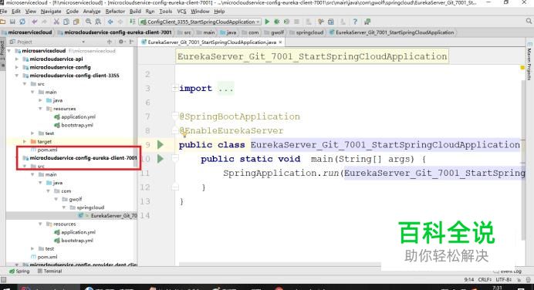The image size is (534, 290).
Task: Open the Build menu
Action: point(135,12)
